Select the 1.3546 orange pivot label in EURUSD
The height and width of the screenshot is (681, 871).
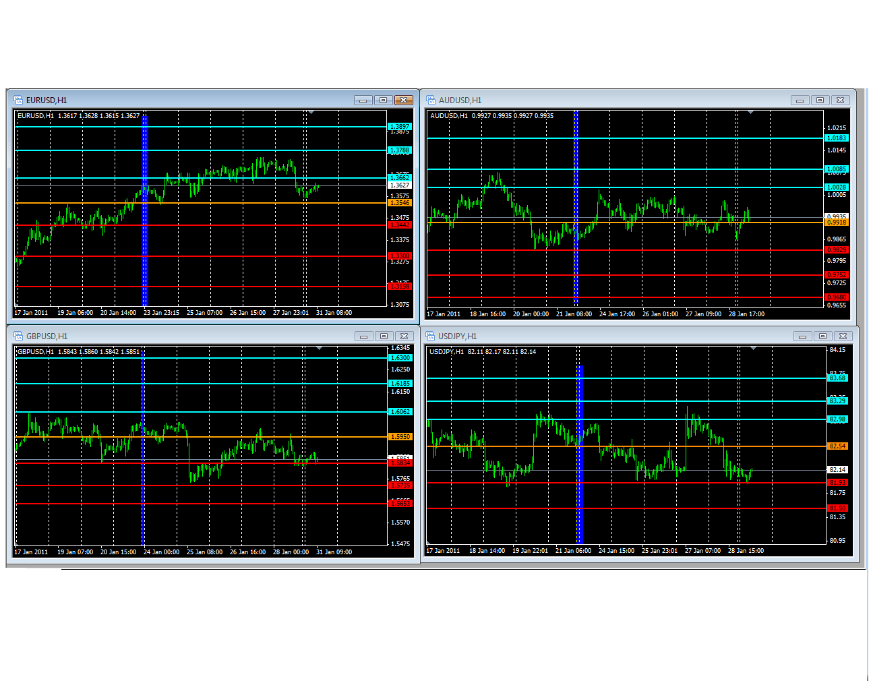[x=400, y=202]
